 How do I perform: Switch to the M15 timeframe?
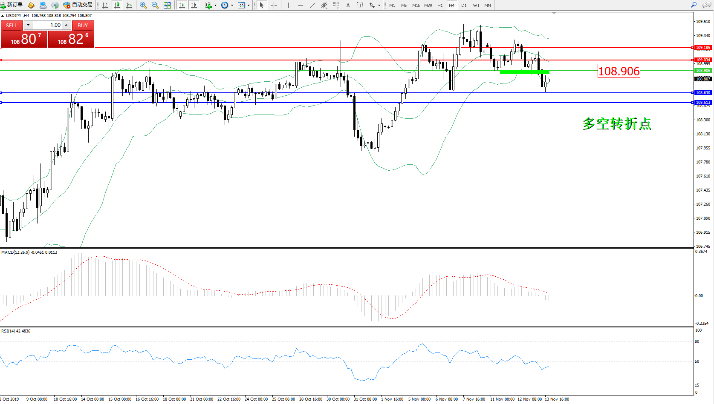click(416, 5)
